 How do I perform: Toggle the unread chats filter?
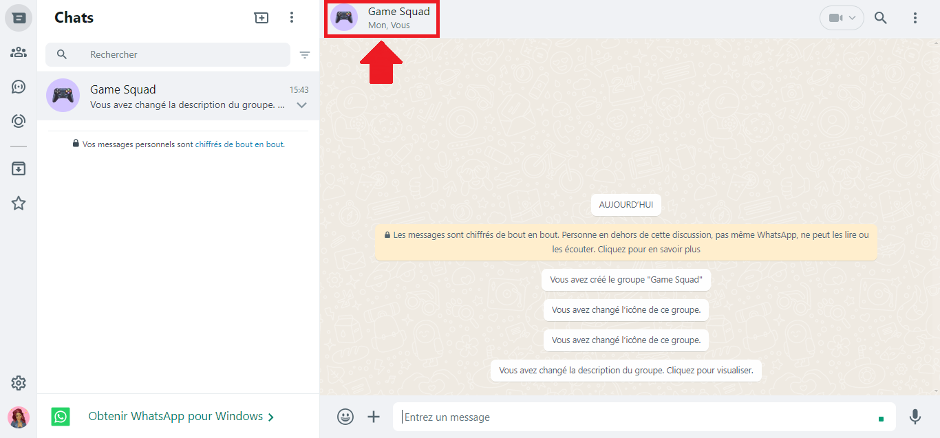[305, 55]
